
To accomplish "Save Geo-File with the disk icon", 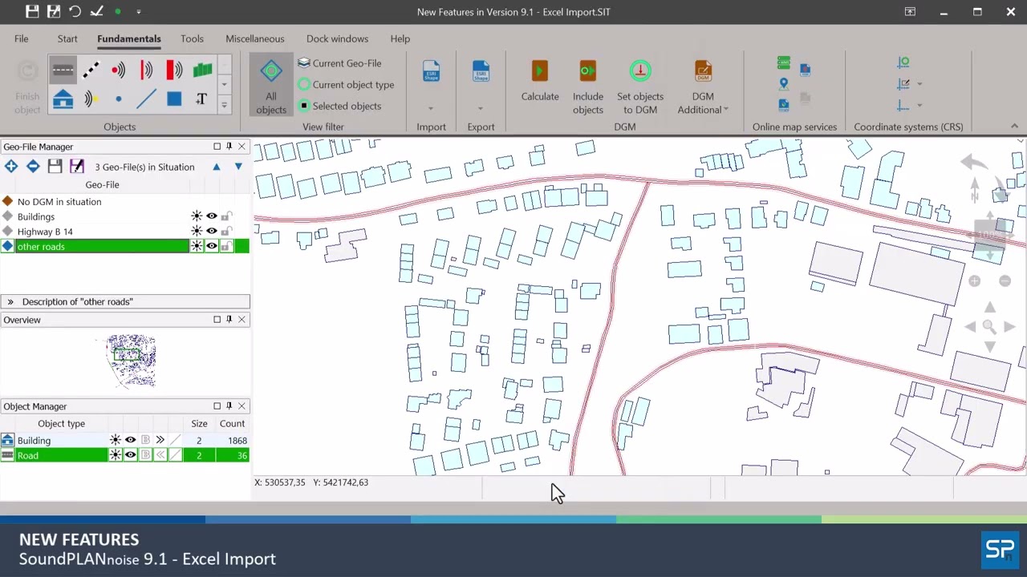I will pos(55,167).
